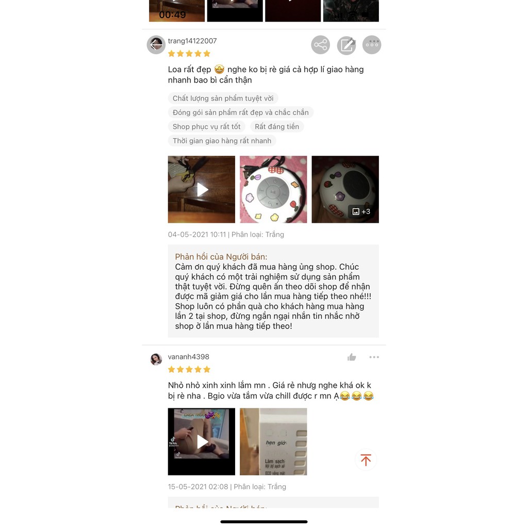Open more options for vananh4398's review
Viewport: 528px width, 528px height.
(x=374, y=357)
